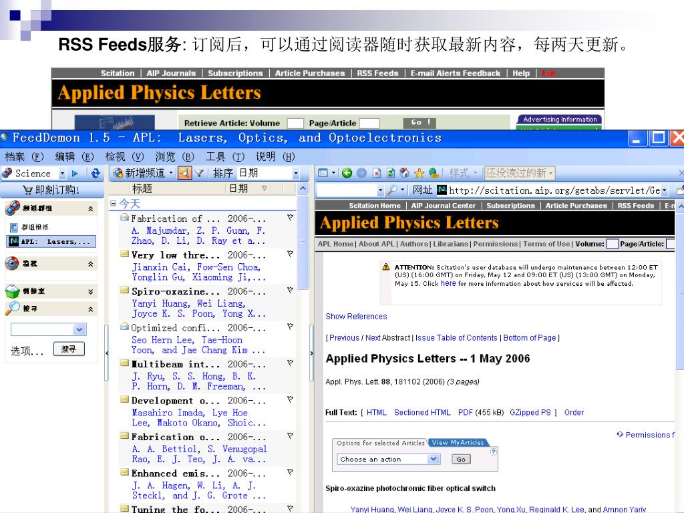
Task: Toggle flag on 'Enhanced emis...' item
Action: pyautogui.click(x=290, y=472)
